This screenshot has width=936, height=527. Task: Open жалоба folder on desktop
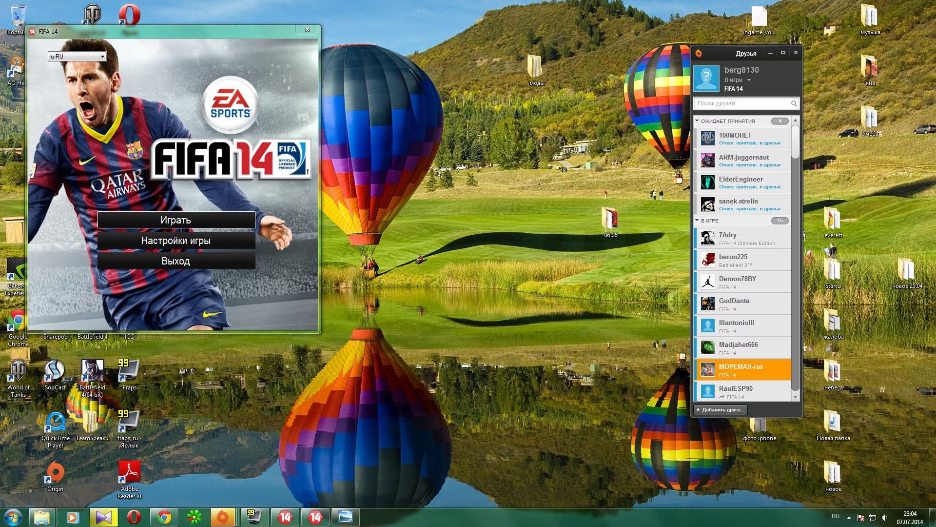833,324
